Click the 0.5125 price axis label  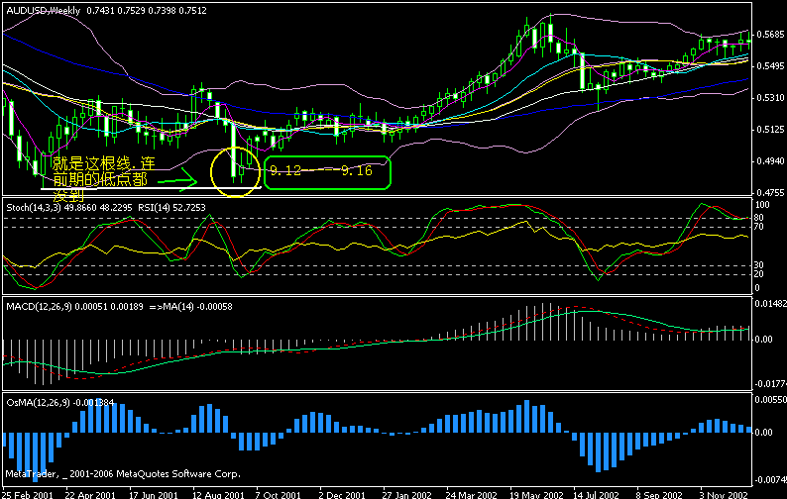pos(770,130)
